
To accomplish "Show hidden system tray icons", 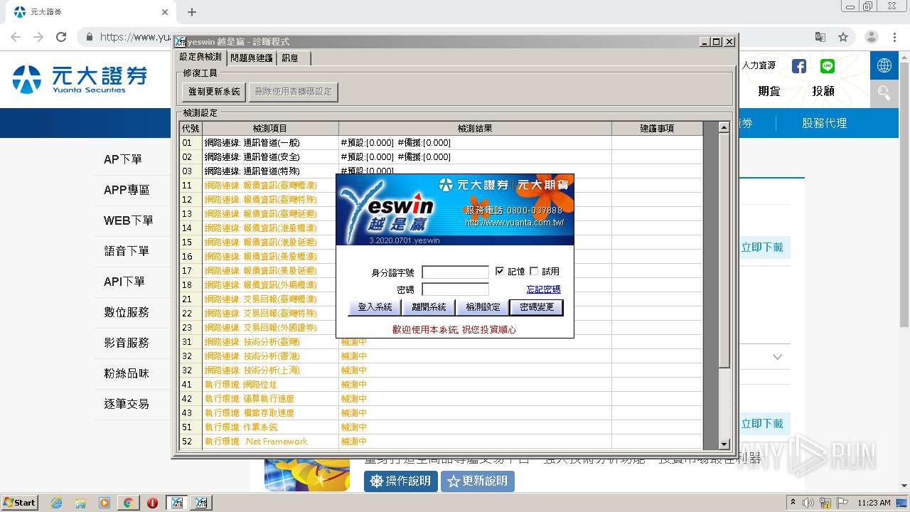I will tap(793, 502).
